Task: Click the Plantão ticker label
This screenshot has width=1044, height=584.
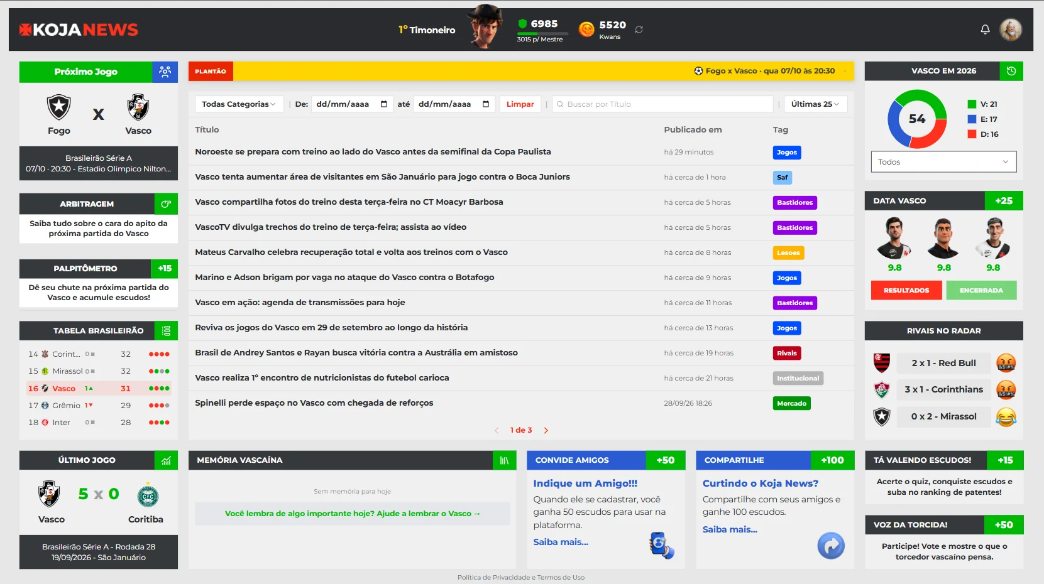Action: [211, 72]
